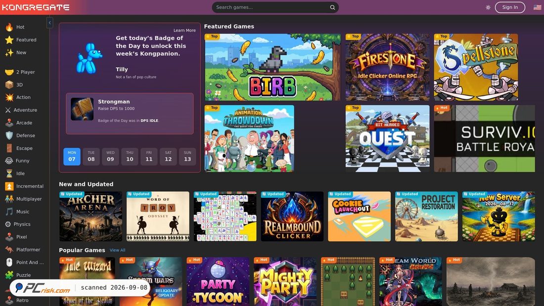Select the Point And Click mouse icon
The height and width of the screenshot is (306, 544).
click(9, 262)
